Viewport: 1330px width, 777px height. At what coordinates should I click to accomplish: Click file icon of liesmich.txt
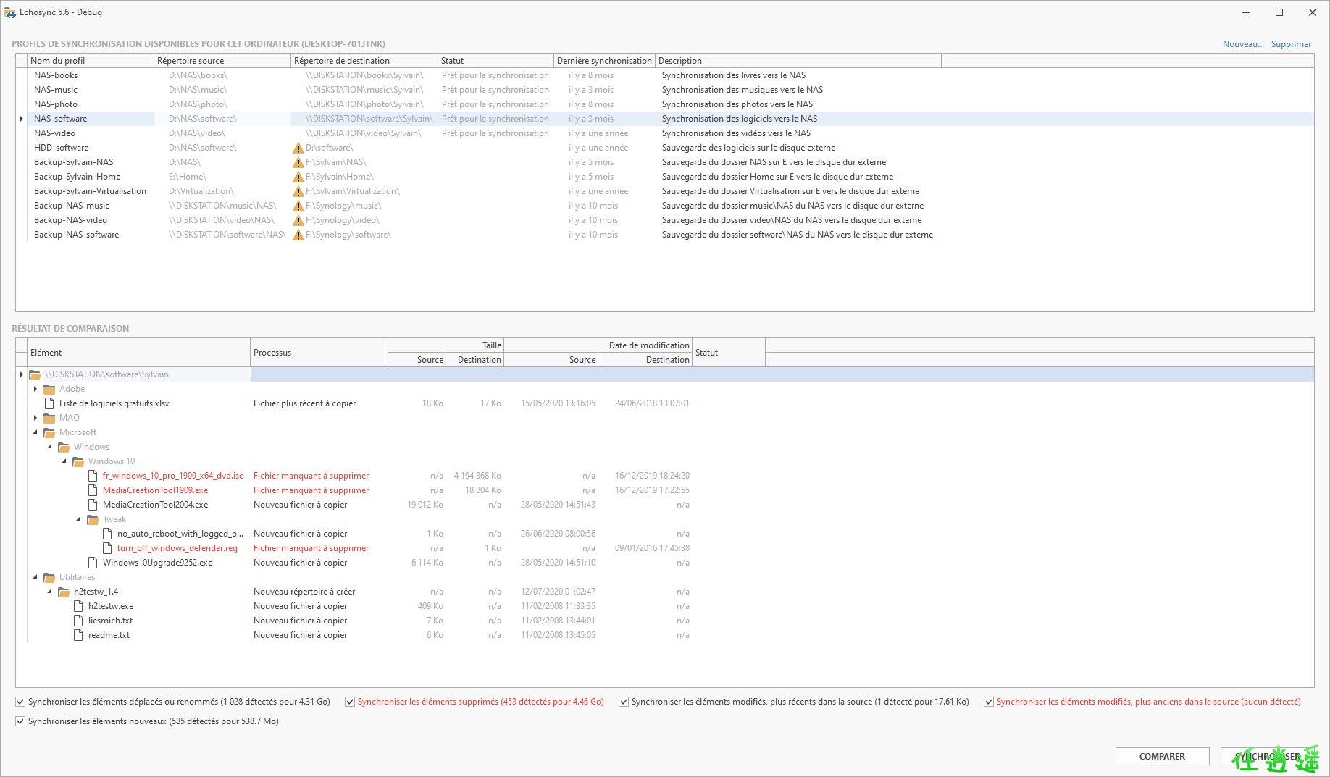pos(78,621)
